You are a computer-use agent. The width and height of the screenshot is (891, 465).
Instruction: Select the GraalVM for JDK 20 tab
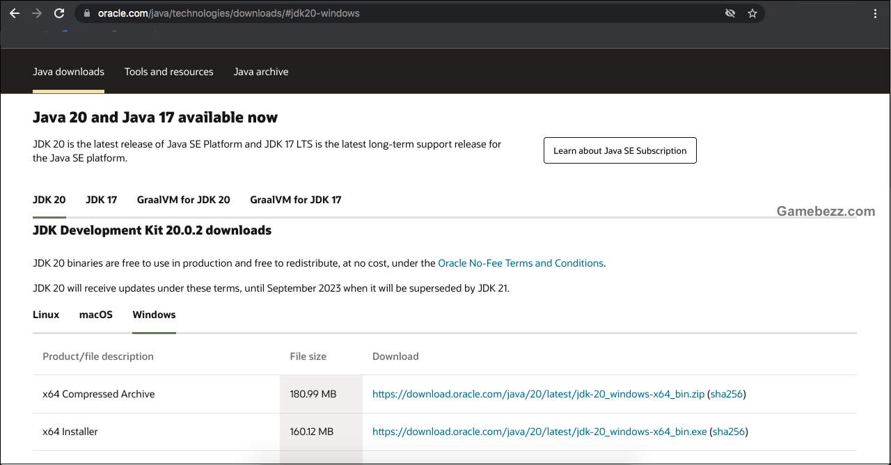pos(184,200)
